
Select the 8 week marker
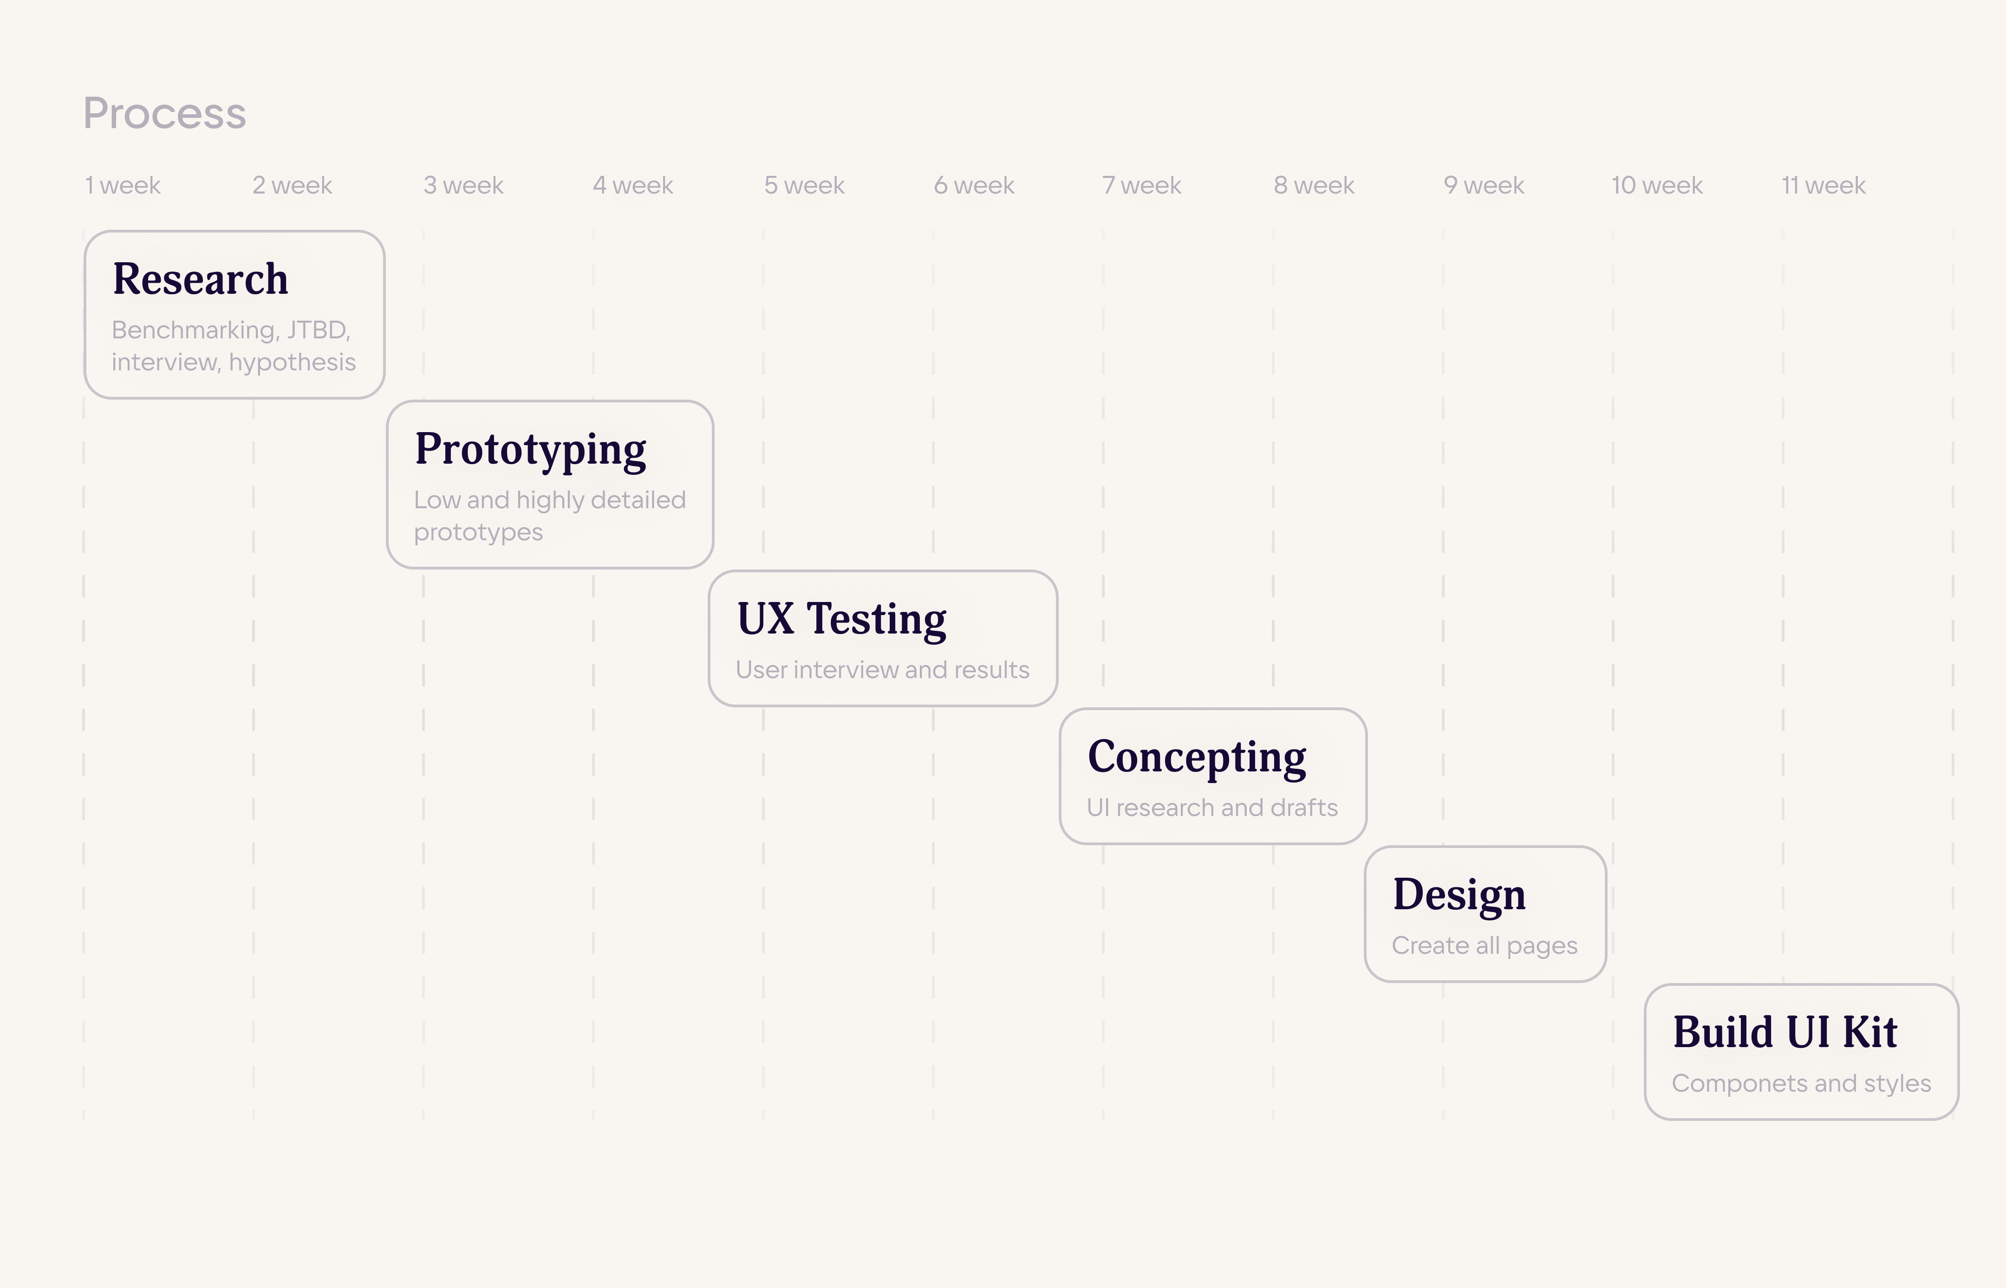coord(1313,185)
